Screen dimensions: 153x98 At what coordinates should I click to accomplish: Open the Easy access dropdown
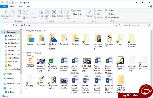tap(78, 14)
